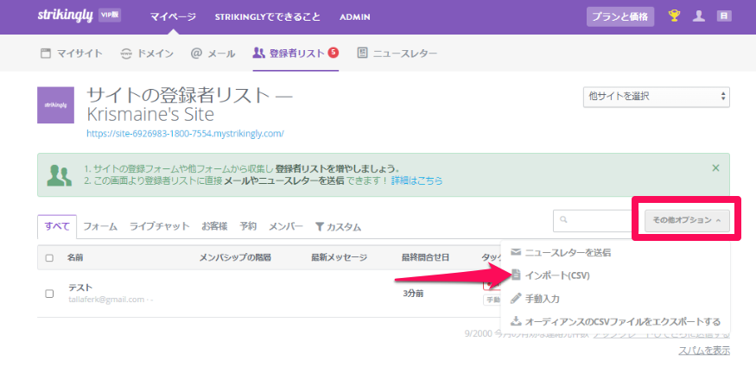
Task: Click the tallaferk@gmail.com email text
Action: pyautogui.click(x=106, y=300)
